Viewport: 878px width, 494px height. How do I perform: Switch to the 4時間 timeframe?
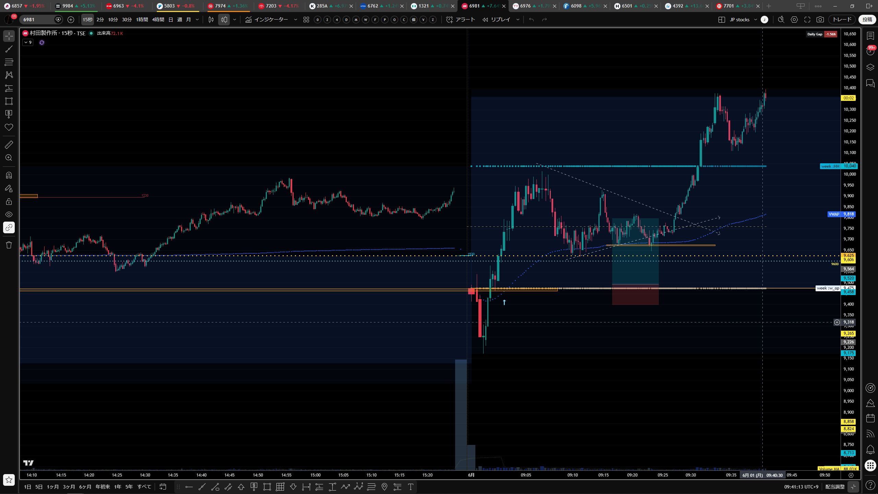(158, 20)
